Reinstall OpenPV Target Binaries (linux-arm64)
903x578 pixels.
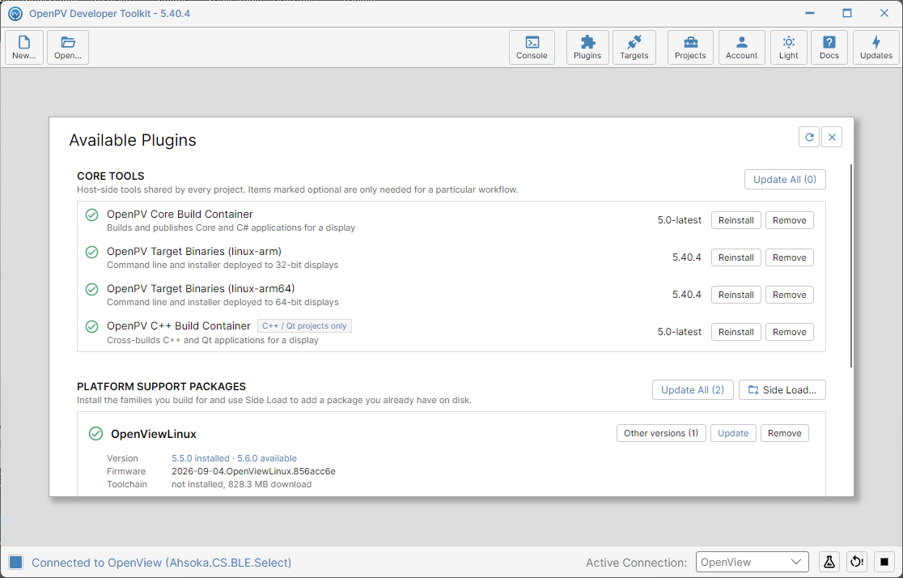pyautogui.click(x=736, y=295)
